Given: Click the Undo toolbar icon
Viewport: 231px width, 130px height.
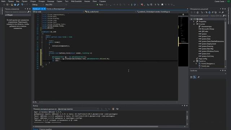Looking at the screenshot, I should pos(22,5).
